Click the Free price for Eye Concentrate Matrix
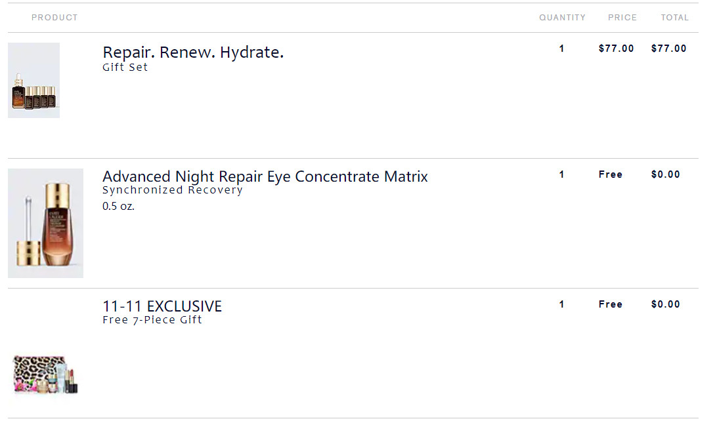The height and width of the screenshot is (423, 715). 610,174
